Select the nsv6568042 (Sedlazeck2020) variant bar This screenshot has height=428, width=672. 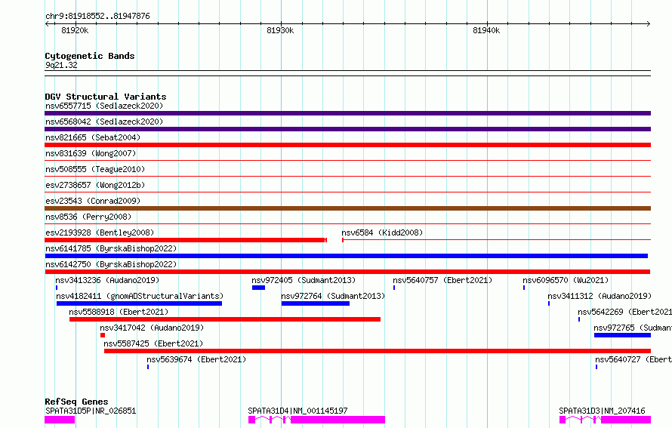(x=347, y=129)
